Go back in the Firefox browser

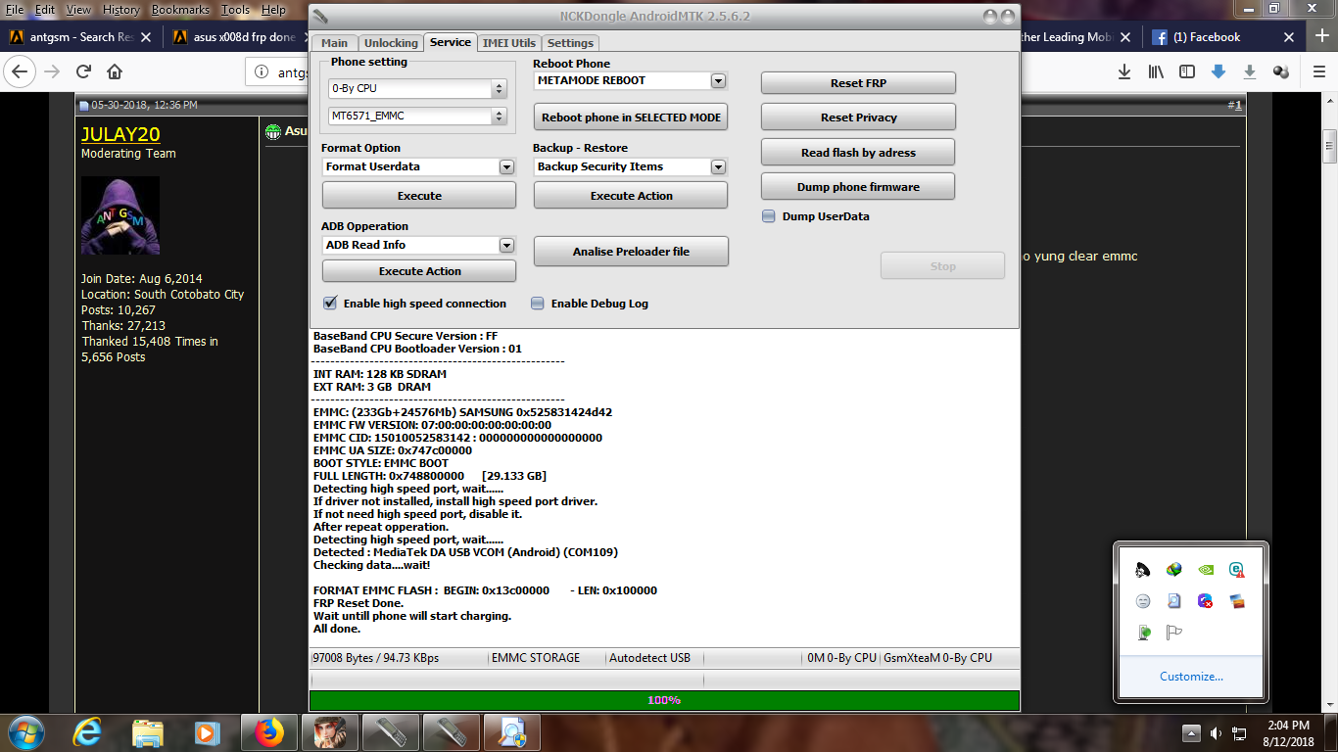point(21,71)
